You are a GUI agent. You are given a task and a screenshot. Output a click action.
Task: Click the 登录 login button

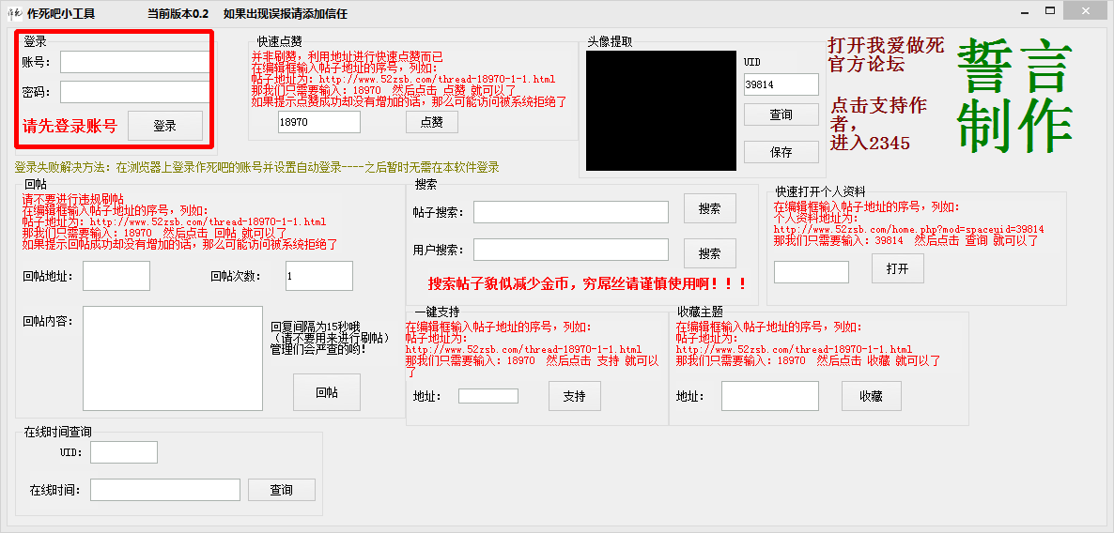pyautogui.click(x=164, y=127)
